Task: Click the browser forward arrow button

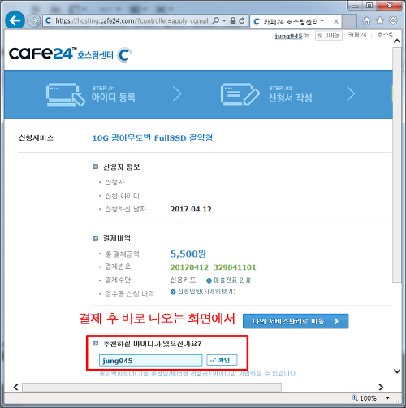Action: click(x=33, y=20)
